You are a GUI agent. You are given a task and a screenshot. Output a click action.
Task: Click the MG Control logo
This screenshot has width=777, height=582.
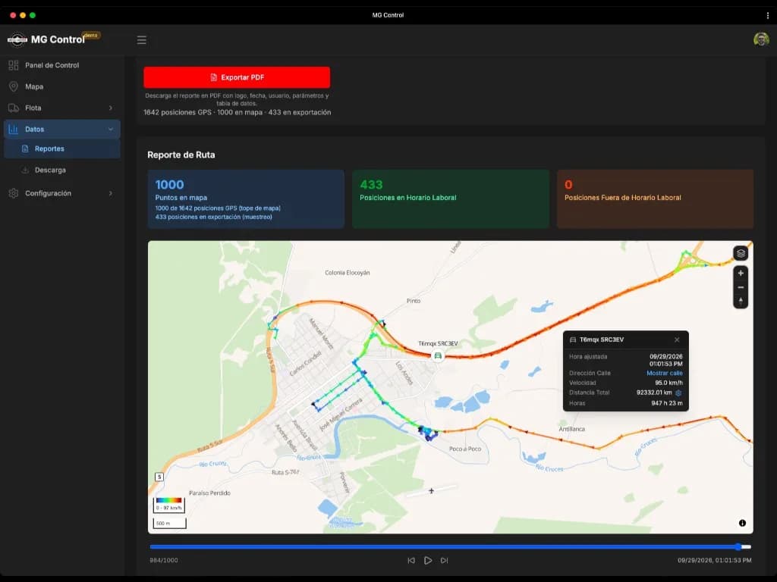pyautogui.click(x=17, y=39)
